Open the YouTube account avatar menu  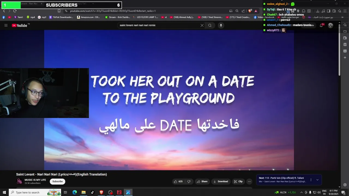330,25
